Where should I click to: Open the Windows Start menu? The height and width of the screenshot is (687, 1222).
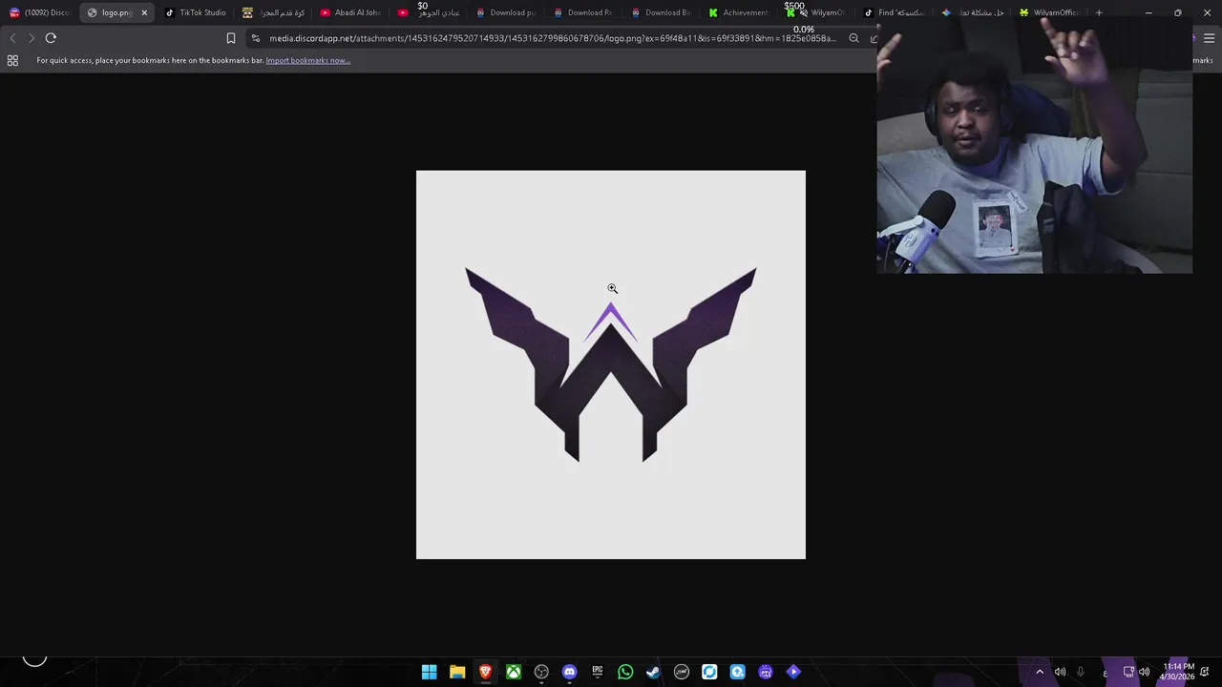point(430,672)
